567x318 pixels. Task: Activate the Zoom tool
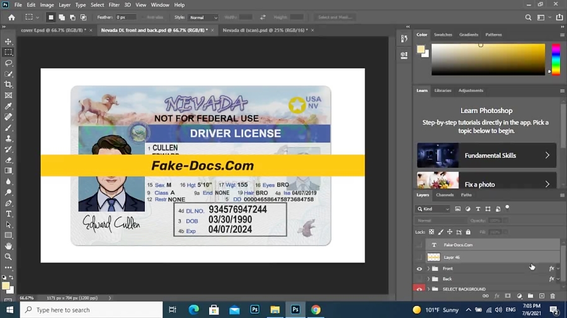[x=8, y=256]
